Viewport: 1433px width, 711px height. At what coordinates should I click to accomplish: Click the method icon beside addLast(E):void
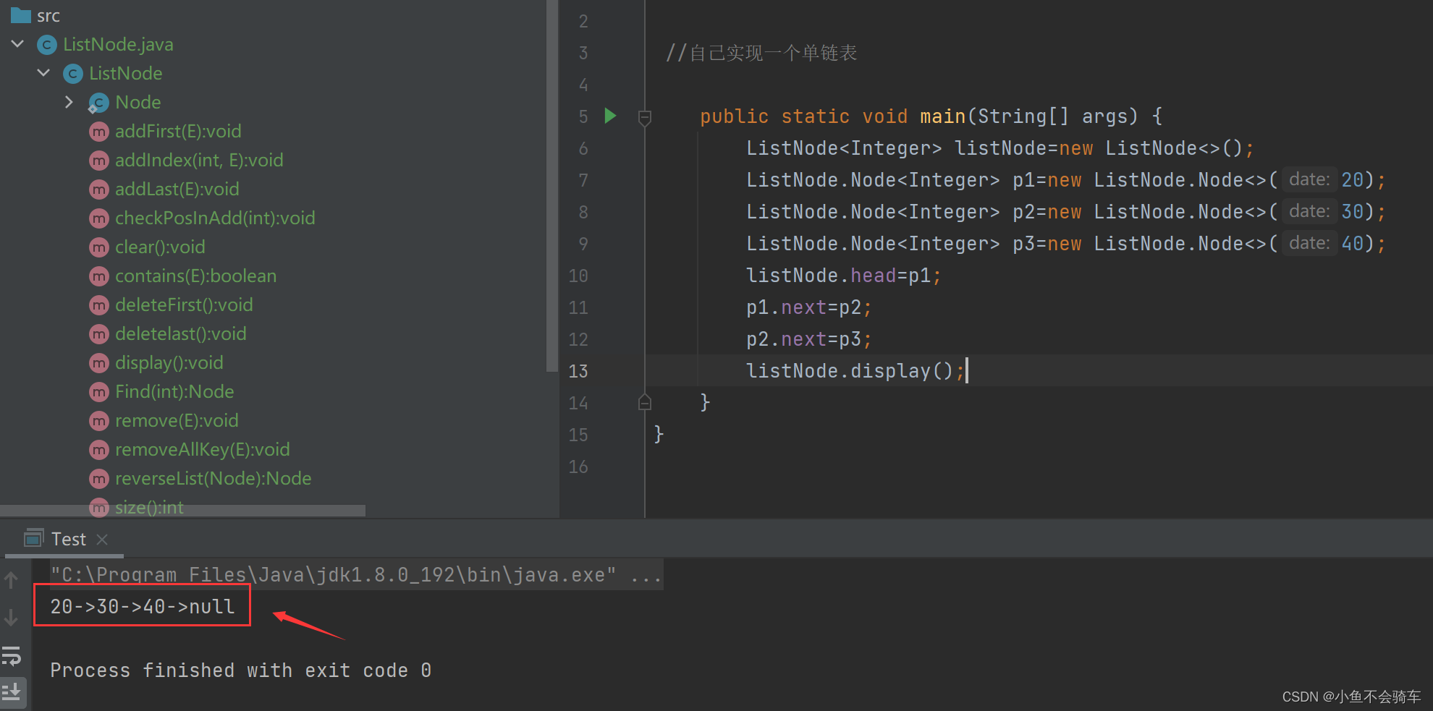coord(99,190)
